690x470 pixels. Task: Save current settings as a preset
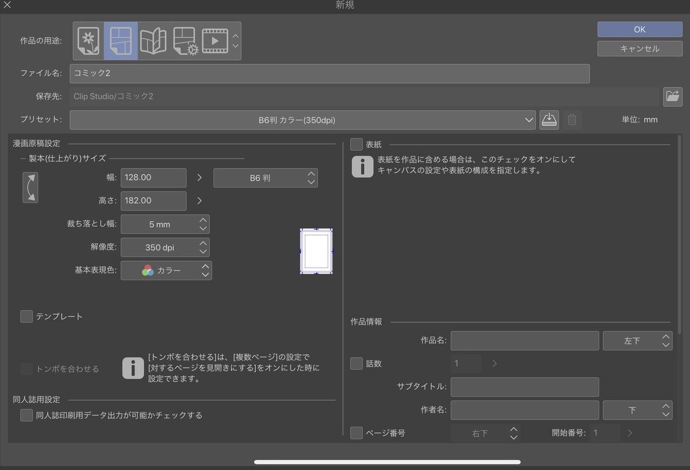[549, 120]
